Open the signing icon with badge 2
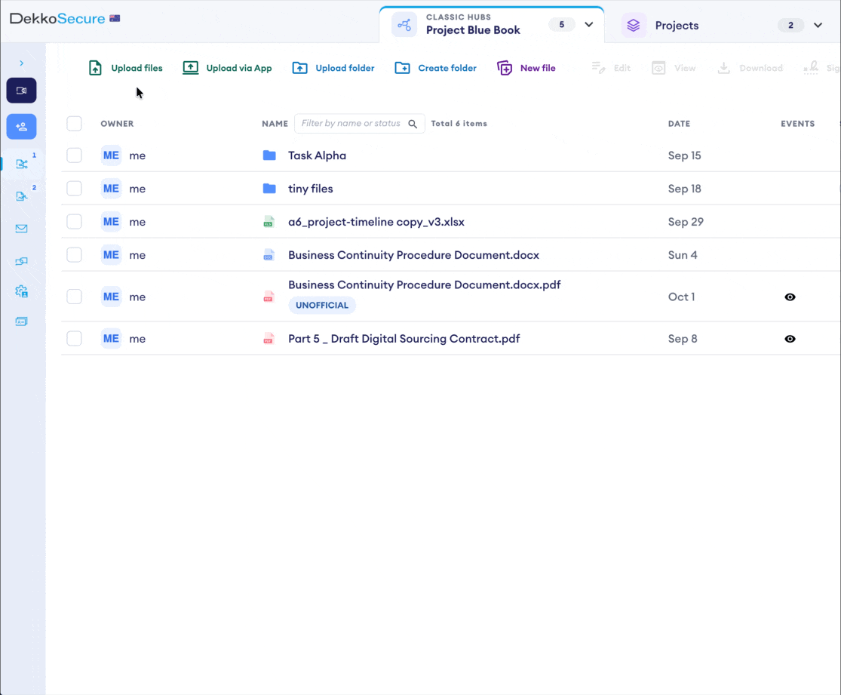The width and height of the screenshot is (841, 695). point(21,196)
